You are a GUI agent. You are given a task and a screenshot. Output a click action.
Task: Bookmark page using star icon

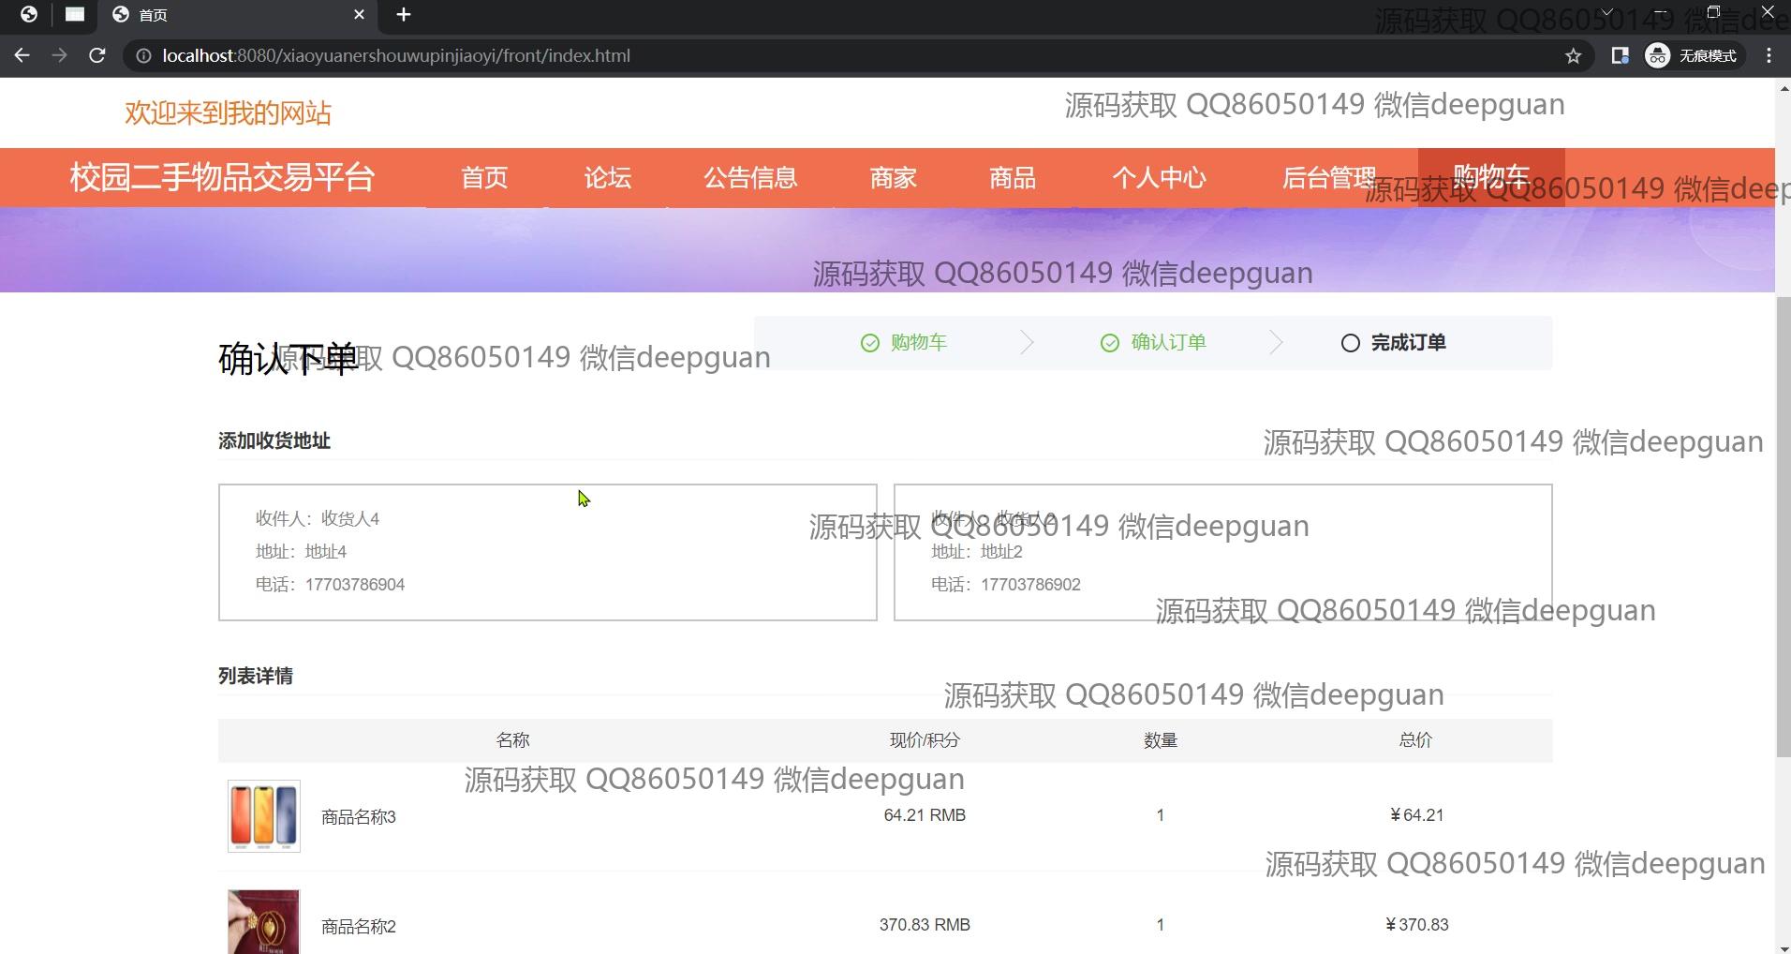(x=1573, y=56)
